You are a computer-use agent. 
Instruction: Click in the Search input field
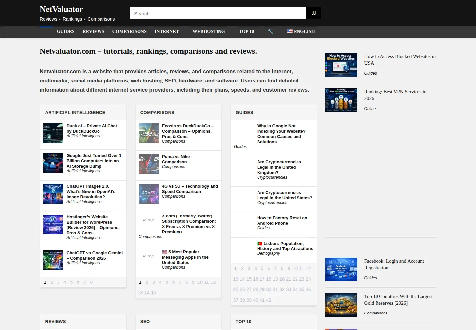click(218, 13)
